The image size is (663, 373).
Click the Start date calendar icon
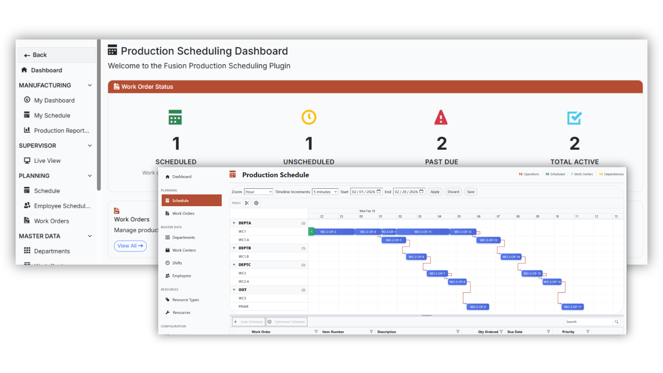[x=379, y=192]
